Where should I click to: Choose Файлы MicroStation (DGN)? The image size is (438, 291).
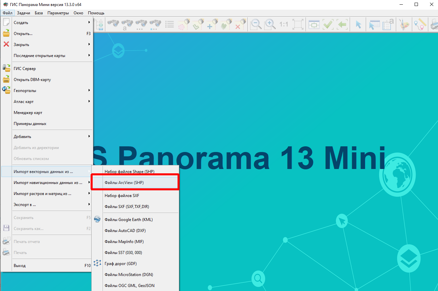(x=135, y=275)
